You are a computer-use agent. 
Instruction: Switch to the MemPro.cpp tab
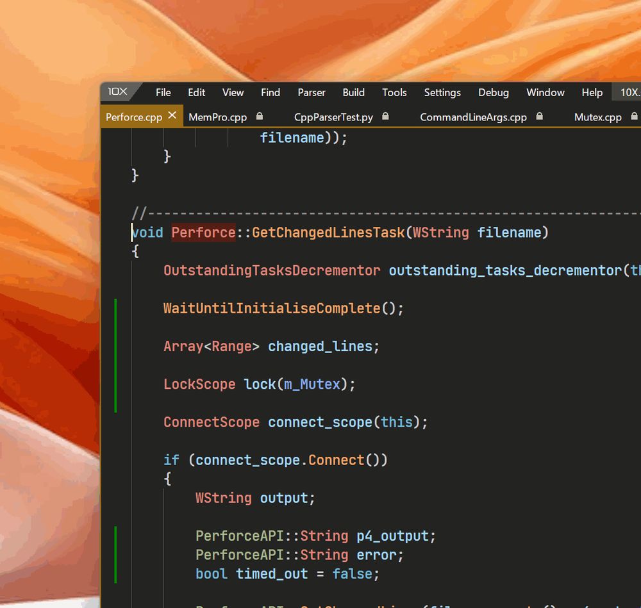coord(217,117)
